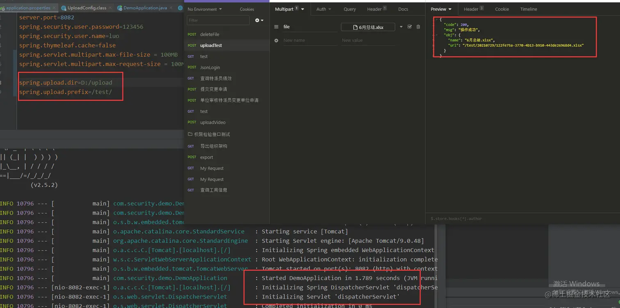Switch to the DemoApplication.java editor tab

(x=145, y=8)
